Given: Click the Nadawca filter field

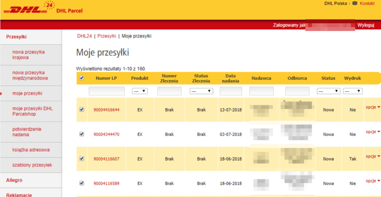Looking at the screenshot, I should [261, 91].
